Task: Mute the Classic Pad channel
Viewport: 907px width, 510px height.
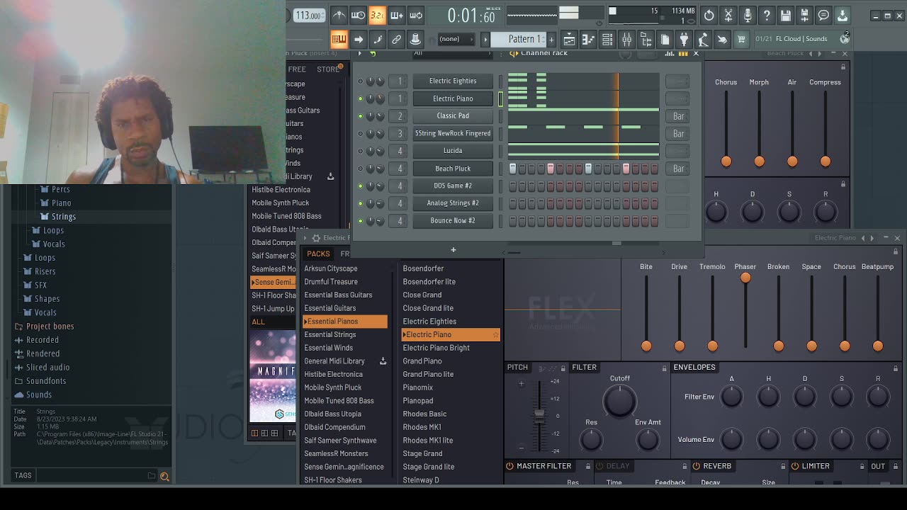Action: [360, 115]
